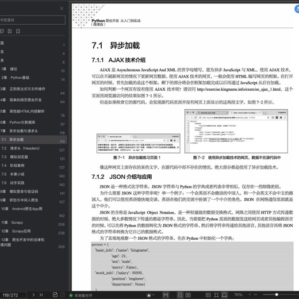Click the 7.1.1 AJAX 技术介绍 heading
299x299 pixels.
(118, 60)
